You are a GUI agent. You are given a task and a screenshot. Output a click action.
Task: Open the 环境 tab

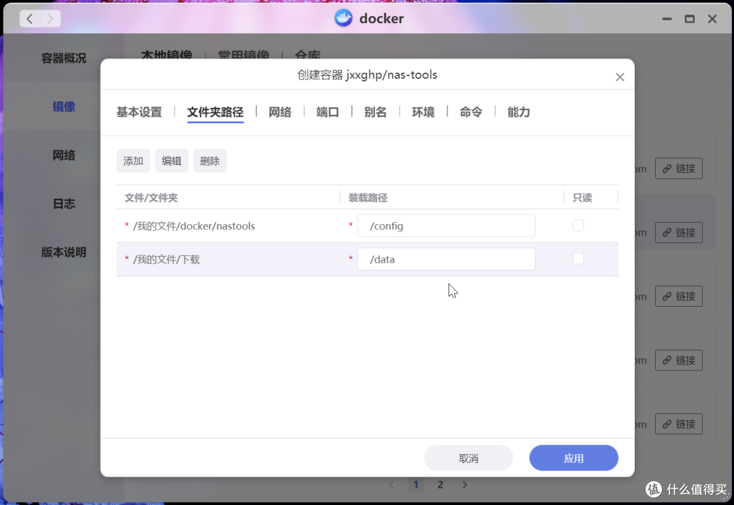pos(423,112)
